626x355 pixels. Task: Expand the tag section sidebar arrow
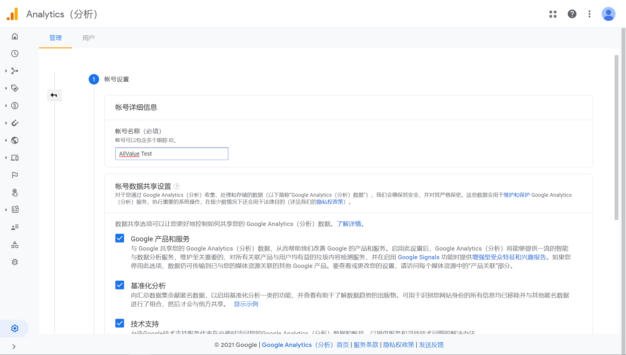coord(6,88)
